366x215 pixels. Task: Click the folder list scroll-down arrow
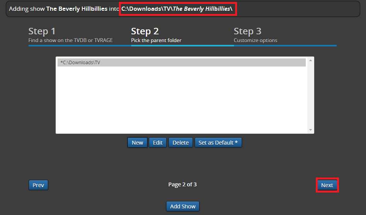[x=310, y=130]
